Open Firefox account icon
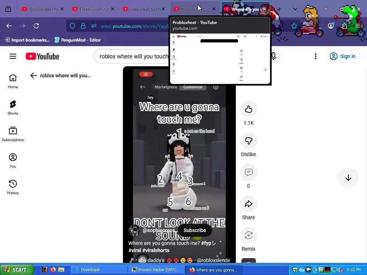Screen dimensions: 367x275 point(331,26)
